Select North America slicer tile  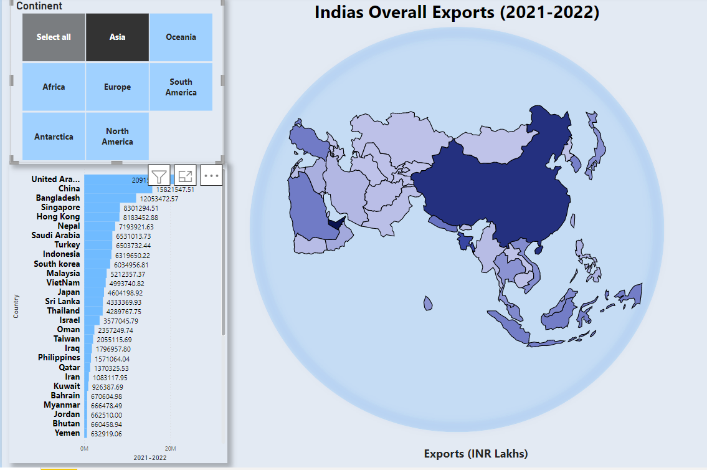coord(117,137)
